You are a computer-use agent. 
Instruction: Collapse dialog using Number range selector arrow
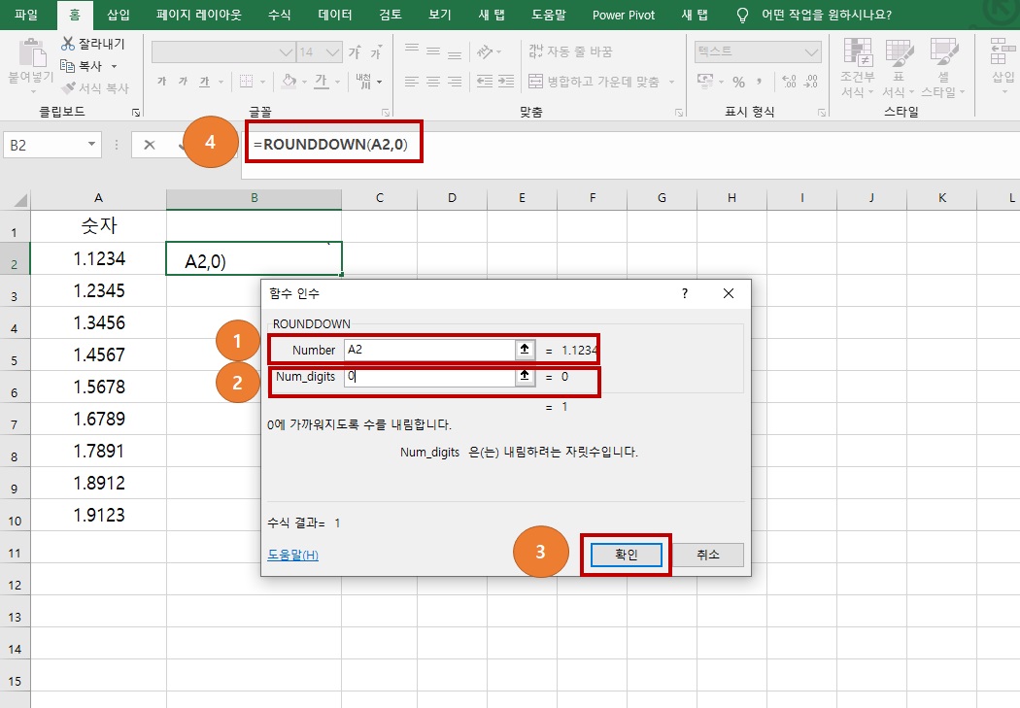click(x=525, y=349)
